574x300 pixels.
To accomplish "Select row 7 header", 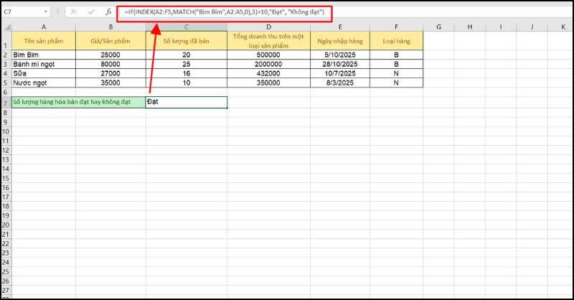I will (5, 102).
